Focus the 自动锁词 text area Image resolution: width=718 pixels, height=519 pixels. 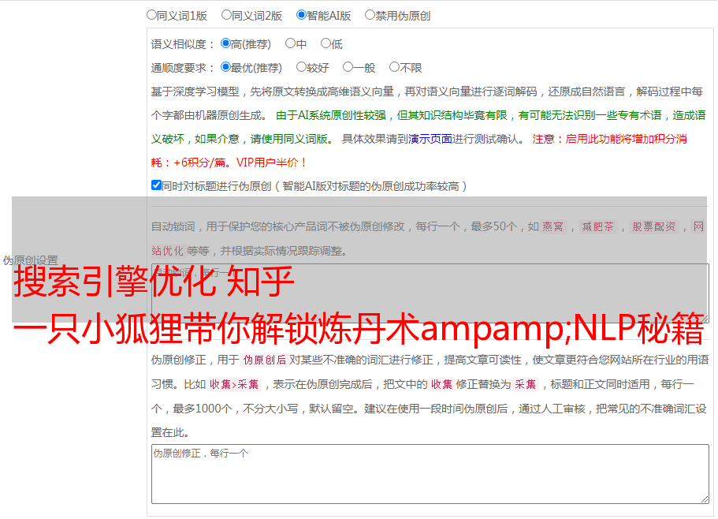[430, 293]
